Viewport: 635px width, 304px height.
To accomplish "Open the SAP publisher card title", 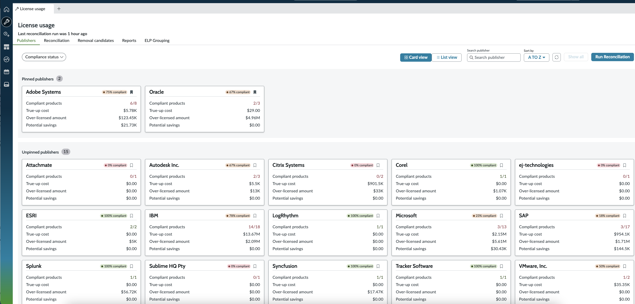I will 524,216.
